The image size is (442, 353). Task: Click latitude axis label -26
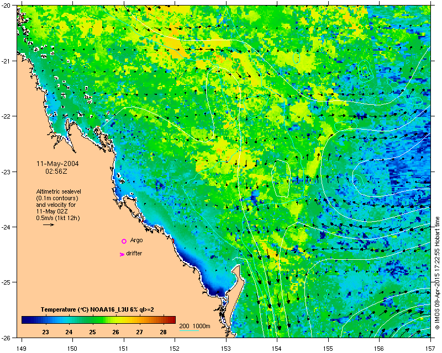click(6, 338)
